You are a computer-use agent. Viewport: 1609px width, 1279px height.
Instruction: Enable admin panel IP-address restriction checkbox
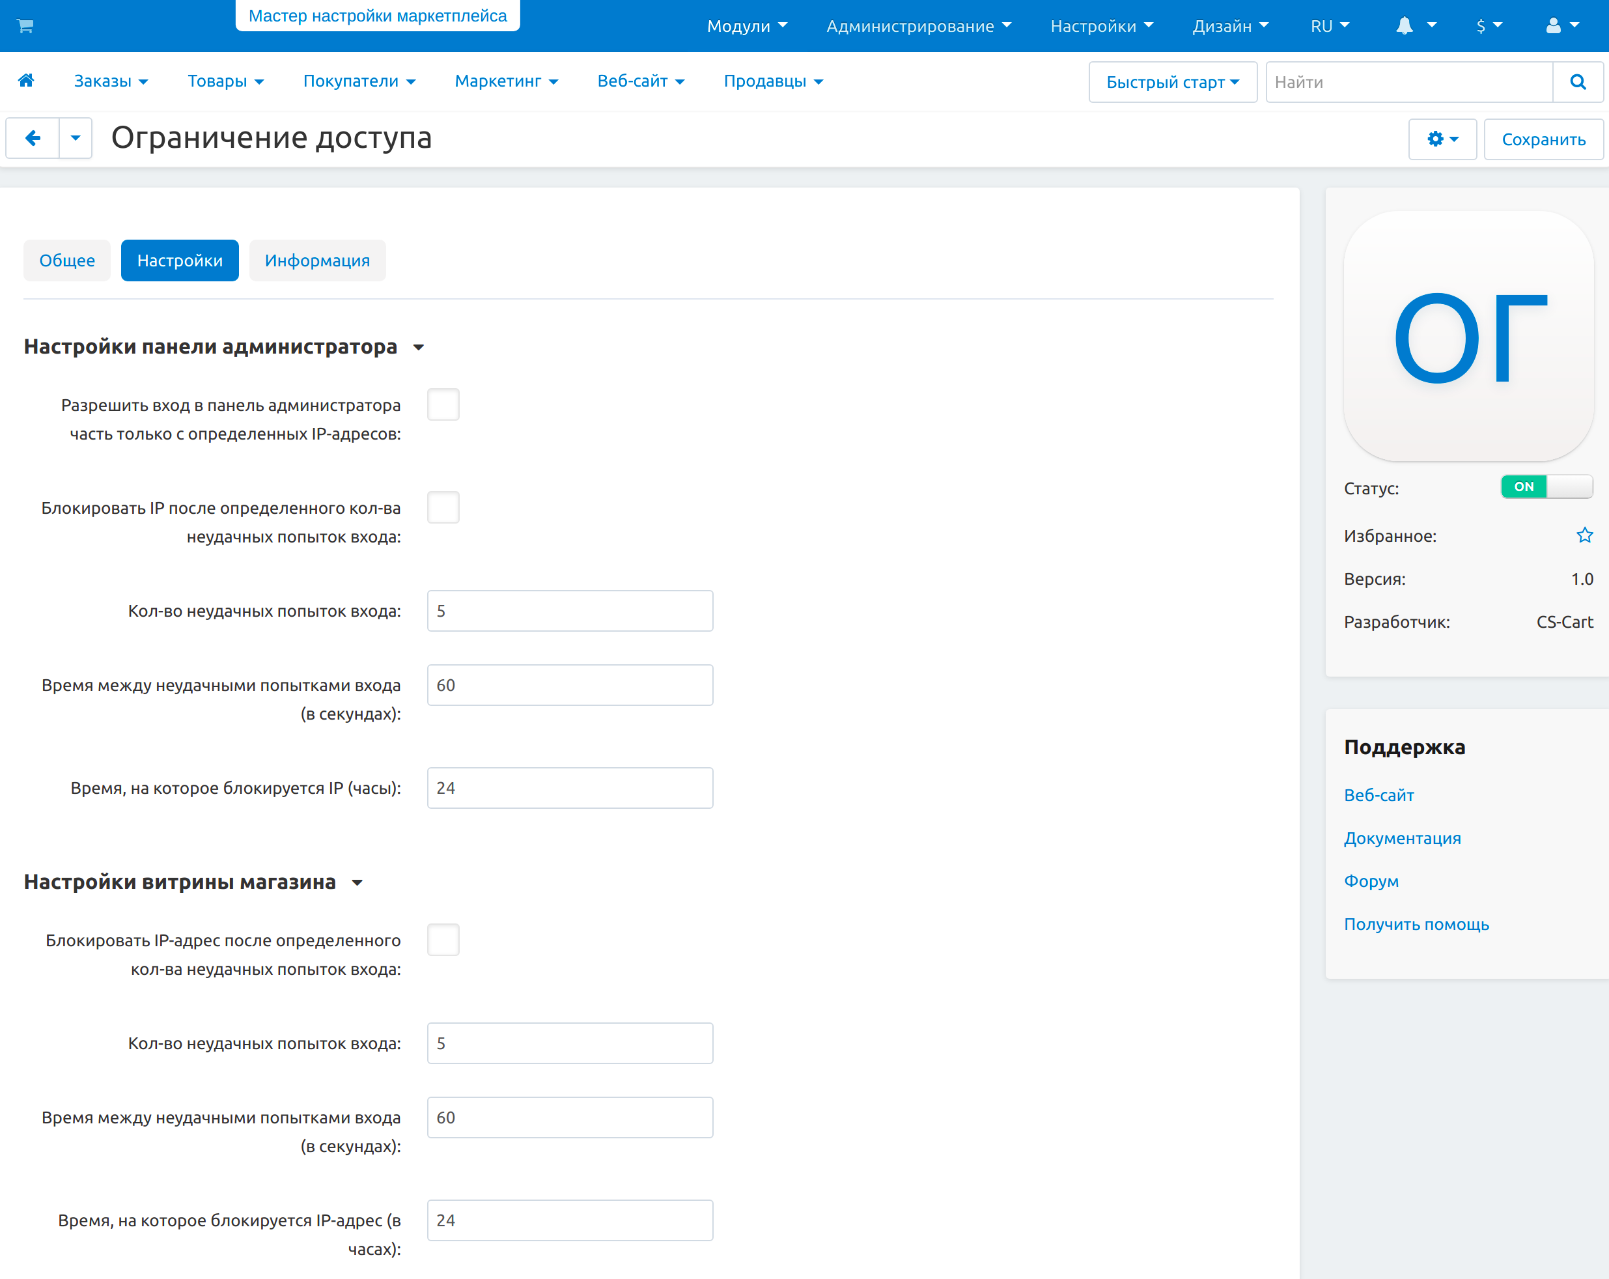(x=443, y=404)
